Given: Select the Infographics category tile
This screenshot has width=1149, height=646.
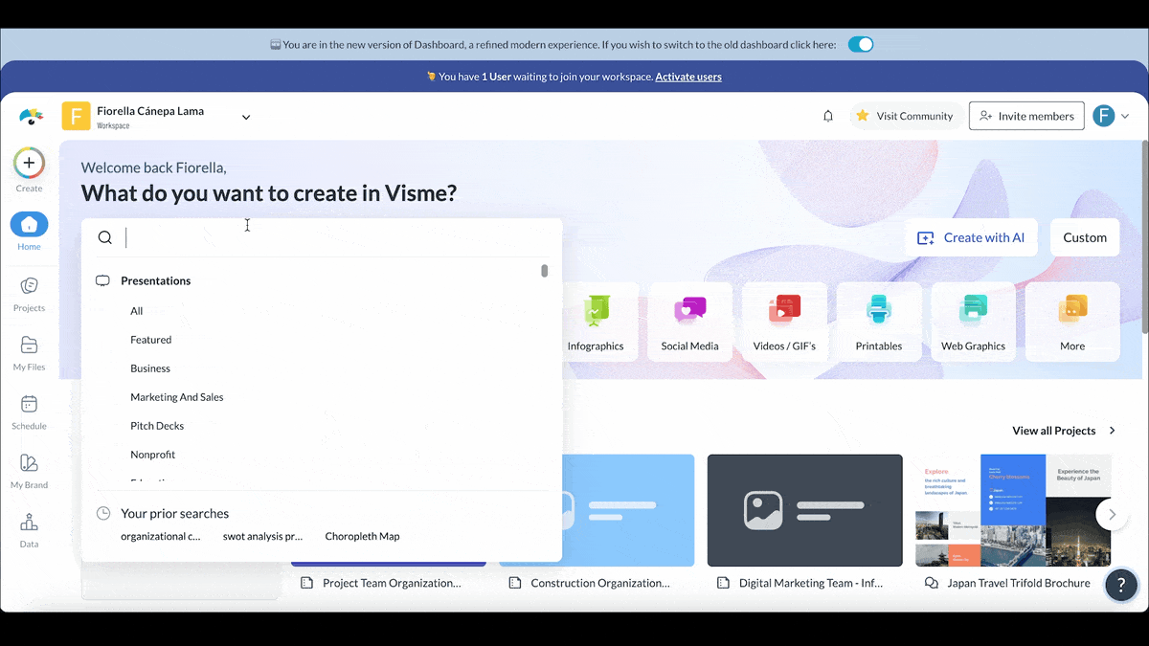Looking at the screenshot, I should [596, 322].
